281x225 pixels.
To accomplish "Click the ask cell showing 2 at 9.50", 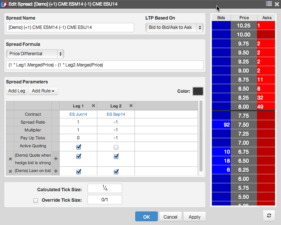I will (x=266, y=53).
